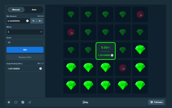Switch to the Manual tab

pyautogui.click(x=16, y=10)
